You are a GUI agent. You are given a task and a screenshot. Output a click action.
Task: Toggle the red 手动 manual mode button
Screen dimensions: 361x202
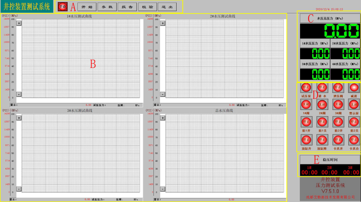tap(63, 7)
